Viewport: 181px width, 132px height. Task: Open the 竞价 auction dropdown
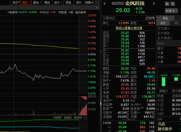click(x=26, y=2)
